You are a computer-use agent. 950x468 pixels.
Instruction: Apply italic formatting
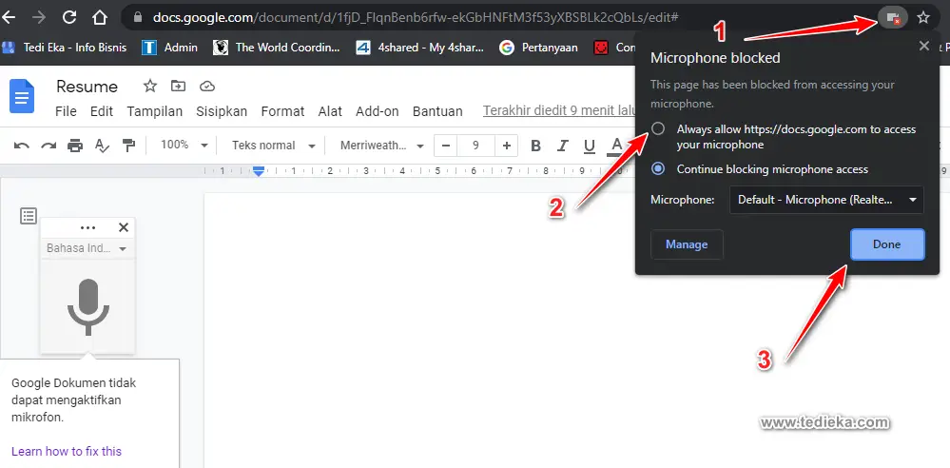[x=563, y=146]
